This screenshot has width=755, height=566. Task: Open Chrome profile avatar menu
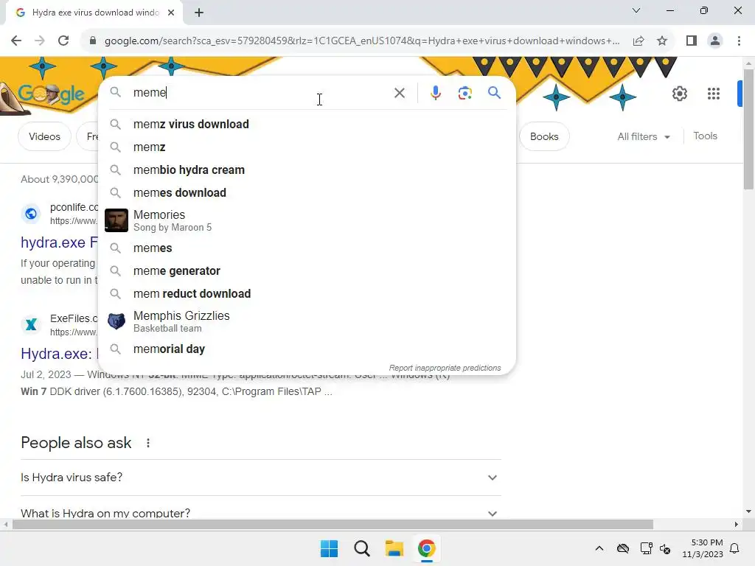tap(715, 41)
